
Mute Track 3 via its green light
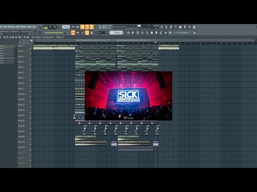click(x=31, y=59)
